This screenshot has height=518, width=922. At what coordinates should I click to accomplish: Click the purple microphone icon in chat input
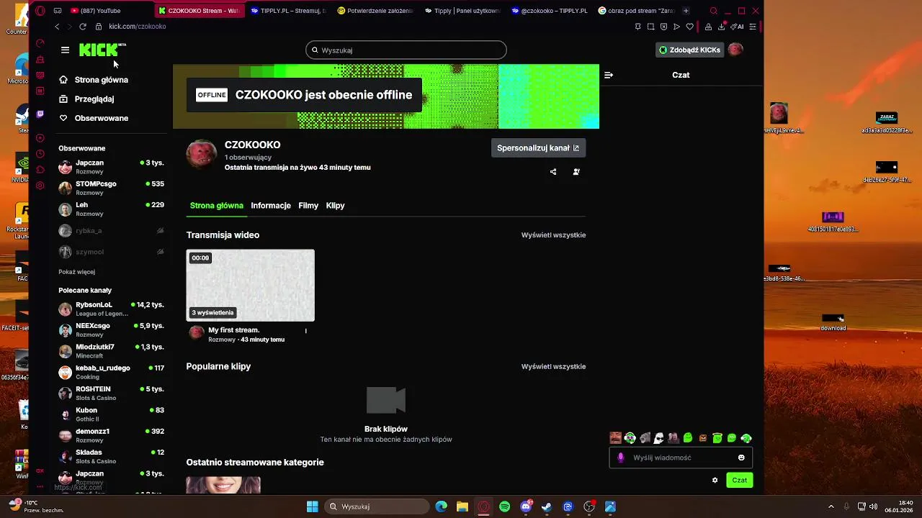[x=621, y=458]
